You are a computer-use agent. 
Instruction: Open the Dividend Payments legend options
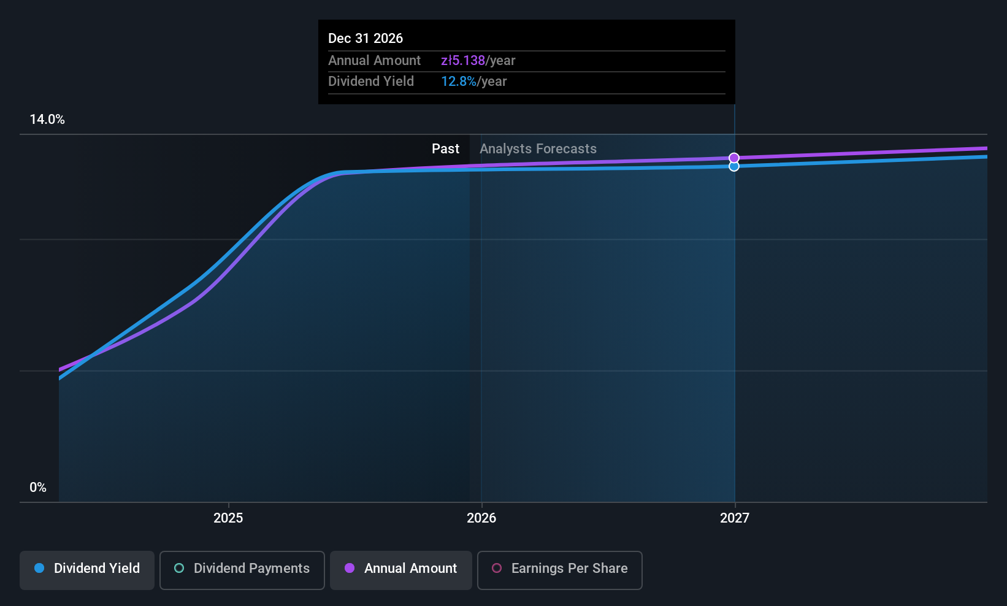pyautogui.click(x=242, y=570)
